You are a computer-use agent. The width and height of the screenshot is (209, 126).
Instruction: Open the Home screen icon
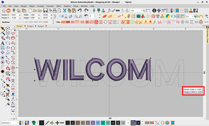[x=4, y=10]
